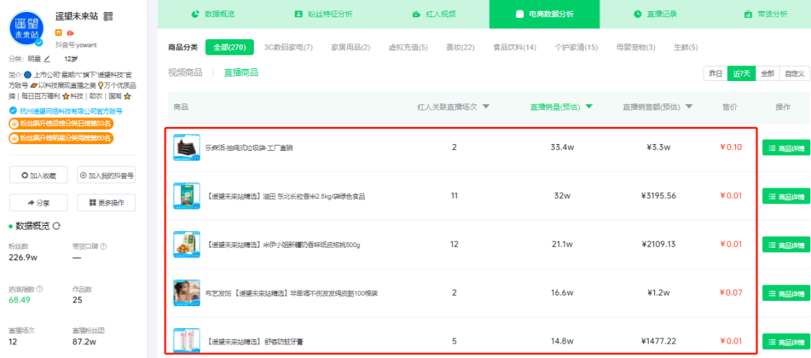Viewport: 811px width, 358px height.
Task: Open thumbnail of 溢田 东北长粒香米 product
Action: [187, 196]
